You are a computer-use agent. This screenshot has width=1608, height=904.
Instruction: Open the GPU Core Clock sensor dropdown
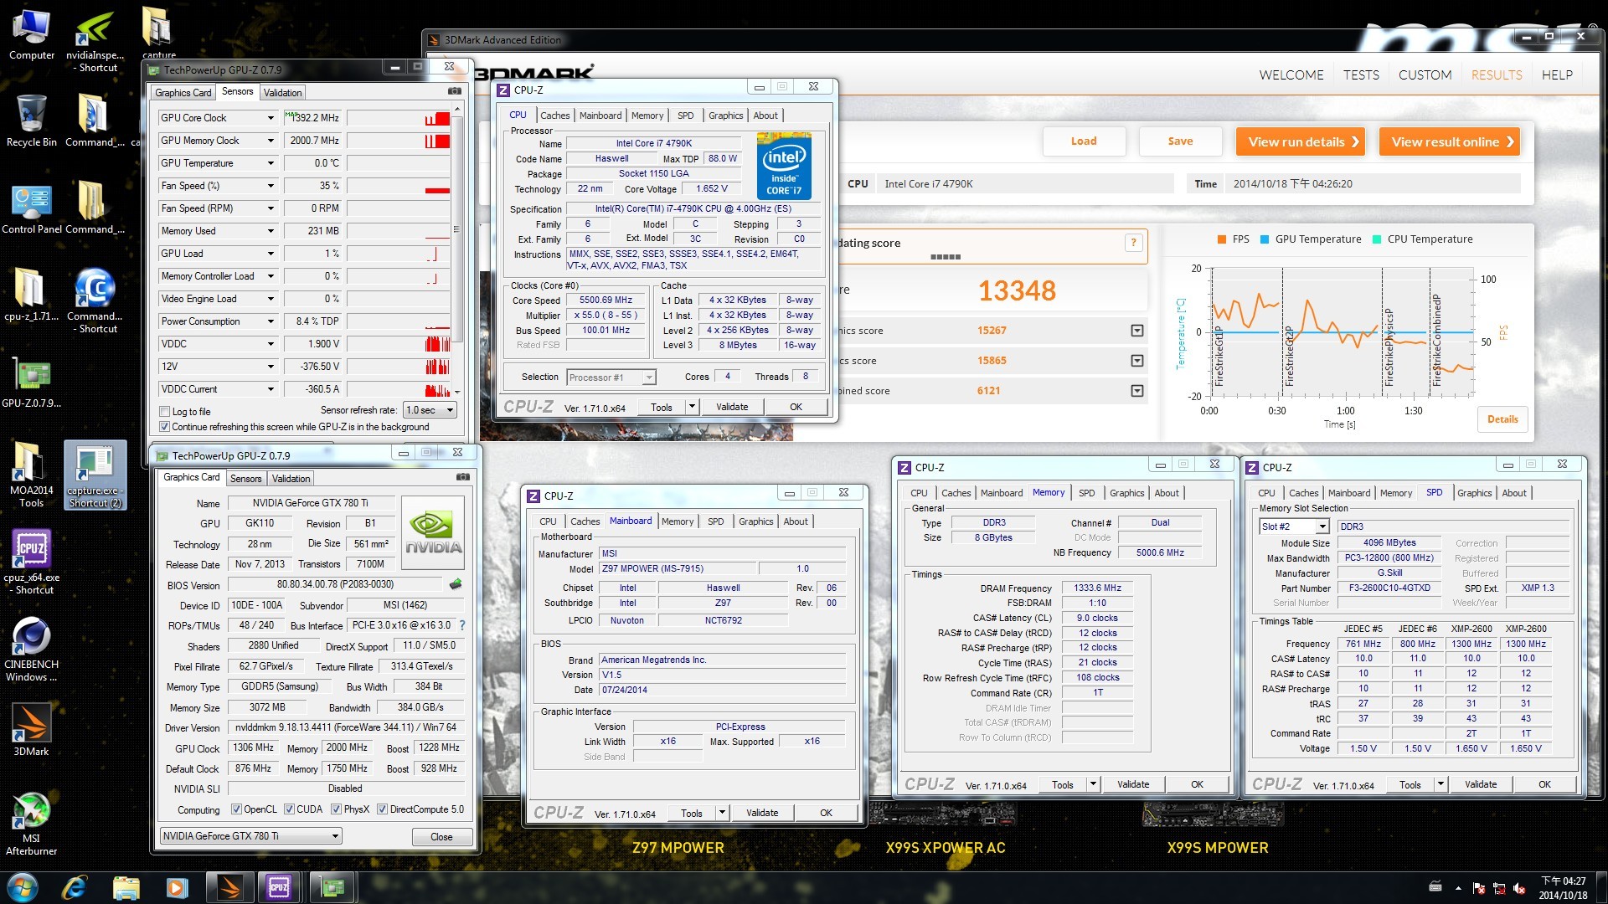pyautogui.click(x=271, y=118)
